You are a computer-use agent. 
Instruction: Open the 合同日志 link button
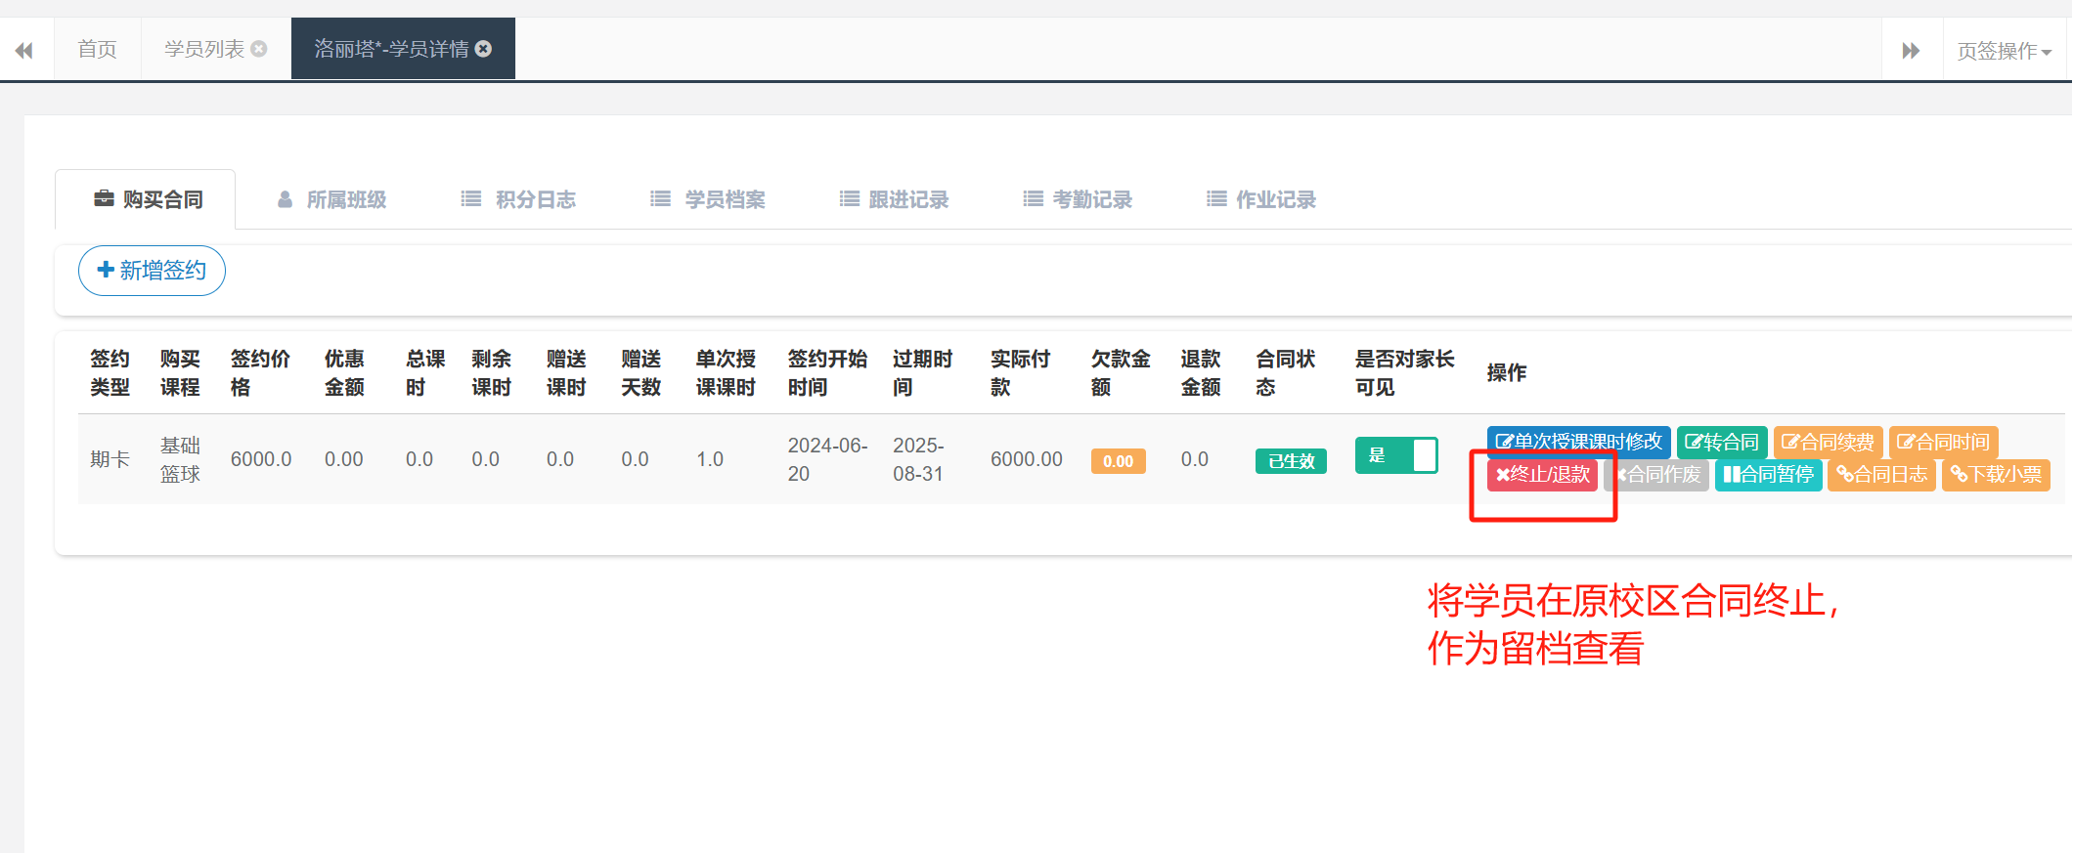pos(1881,475)
